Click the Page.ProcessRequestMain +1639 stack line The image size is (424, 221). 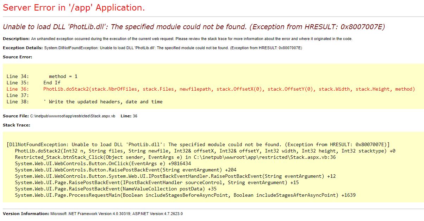pyautogui.click(x=185, y=195)
